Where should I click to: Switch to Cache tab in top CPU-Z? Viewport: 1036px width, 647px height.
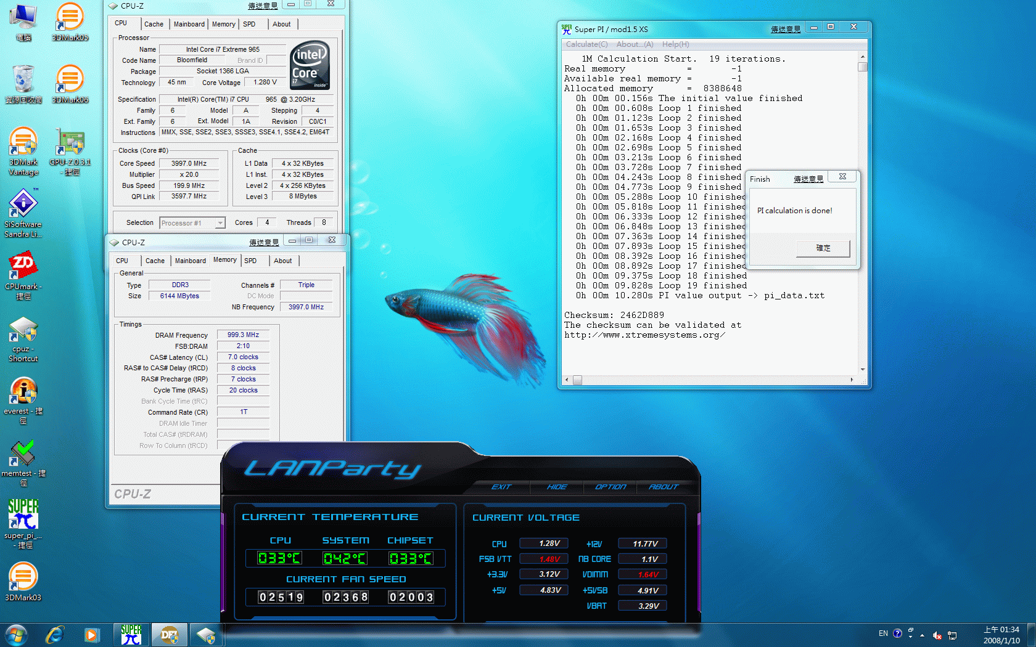click(x=154, y=24)
